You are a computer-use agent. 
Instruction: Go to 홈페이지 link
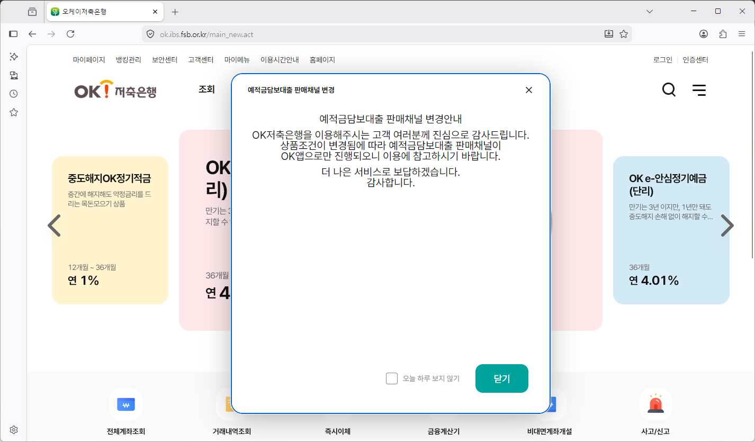(322, 60)
